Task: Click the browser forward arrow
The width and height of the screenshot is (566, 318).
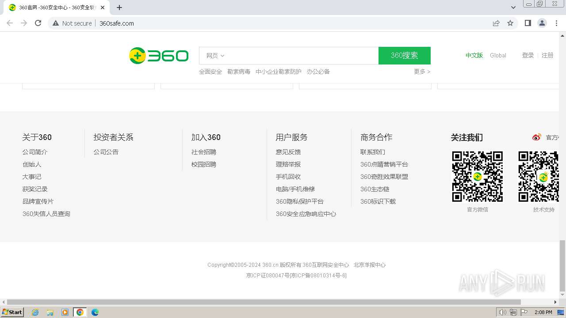Action: click(x=24, y=23)
